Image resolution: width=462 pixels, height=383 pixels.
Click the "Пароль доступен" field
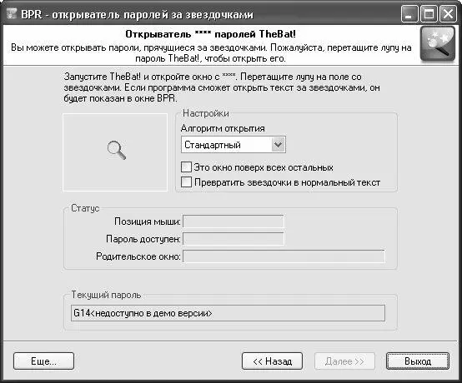(x=234, y=239)
